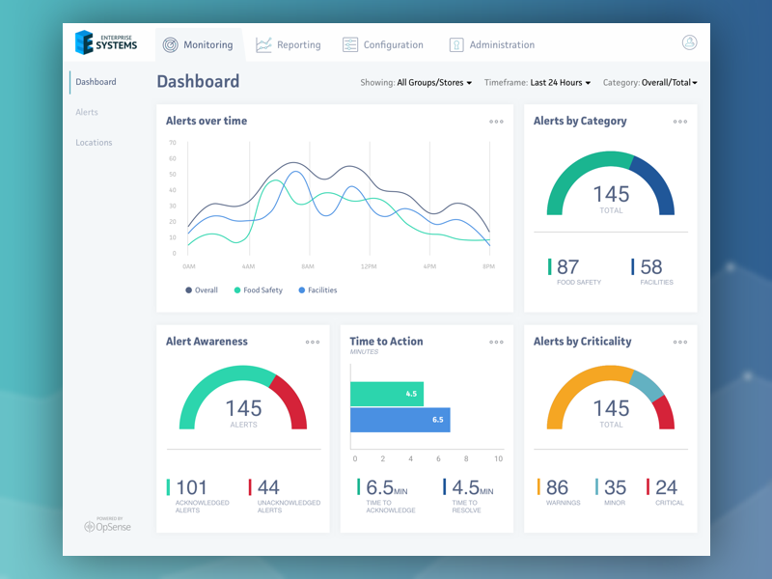Switch to the Alerts sidebar section
The height and width of the screenshot is (579, 772).
coord(87,112)
